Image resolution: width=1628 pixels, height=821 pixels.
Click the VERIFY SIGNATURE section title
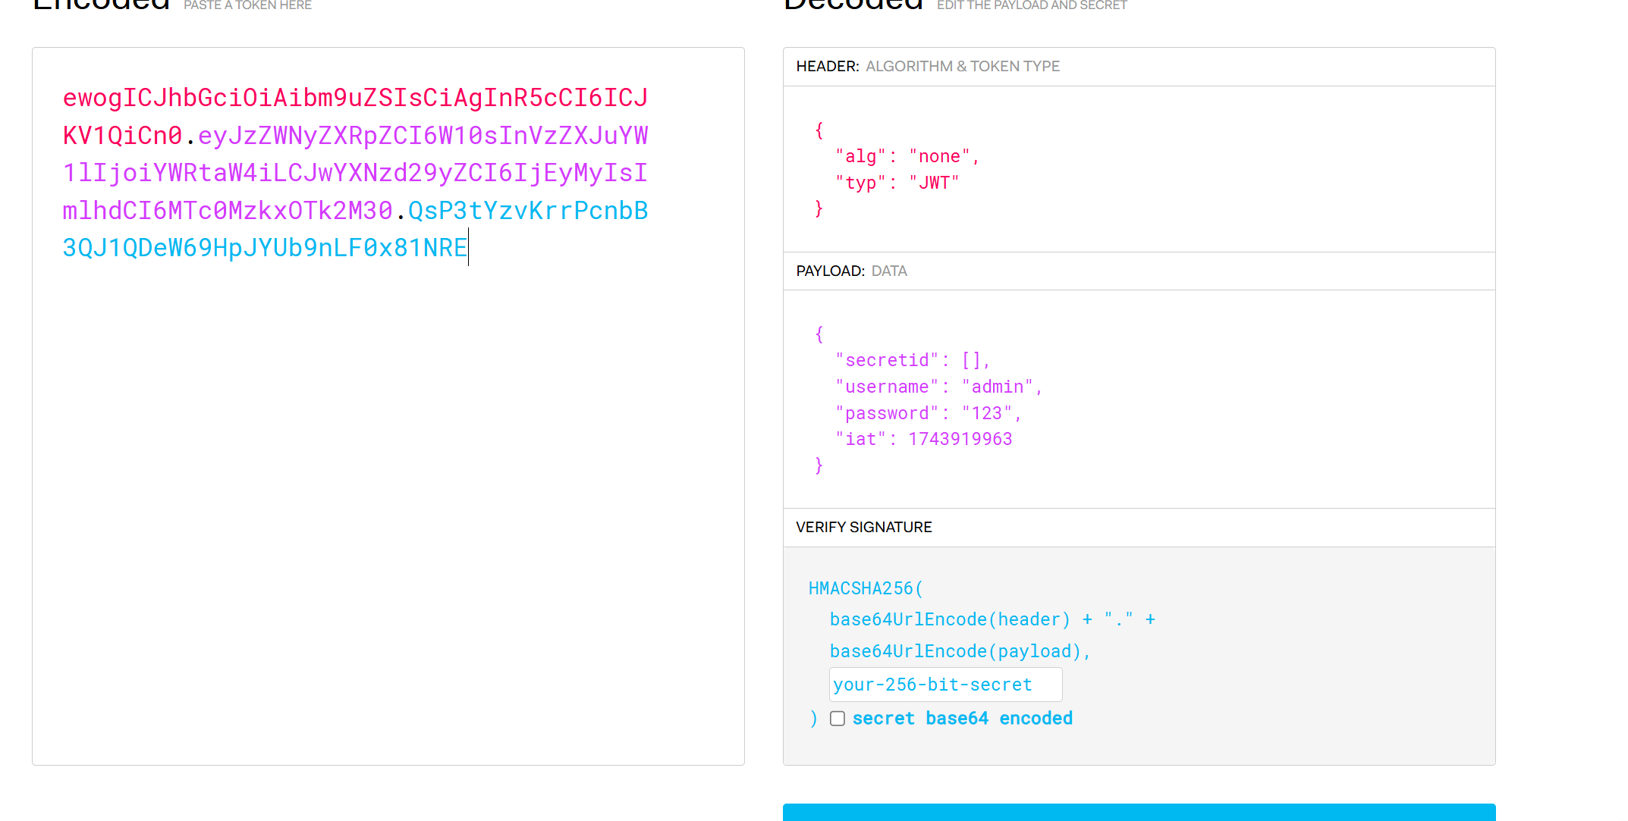863,528
